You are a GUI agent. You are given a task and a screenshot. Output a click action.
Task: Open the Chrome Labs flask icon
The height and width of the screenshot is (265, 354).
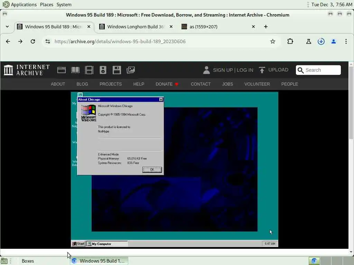(309, 41)
